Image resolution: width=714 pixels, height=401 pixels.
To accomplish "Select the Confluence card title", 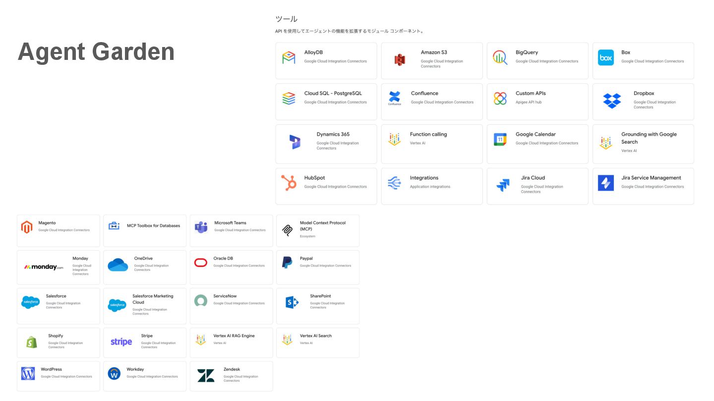I will coord(424,93).
